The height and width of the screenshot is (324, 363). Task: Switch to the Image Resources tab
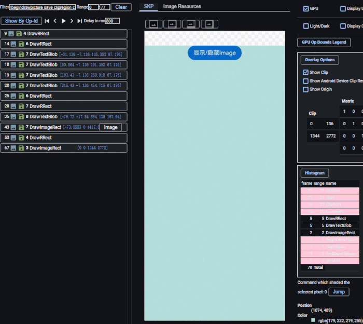coord(182,7)
